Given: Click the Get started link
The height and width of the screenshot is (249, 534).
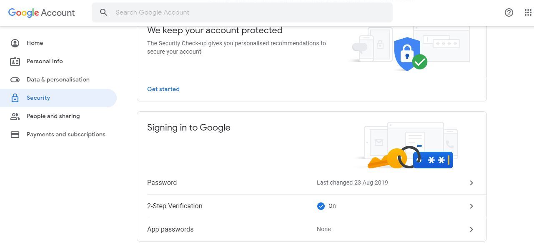Looking at the screenshot, I should click(163, 89).
